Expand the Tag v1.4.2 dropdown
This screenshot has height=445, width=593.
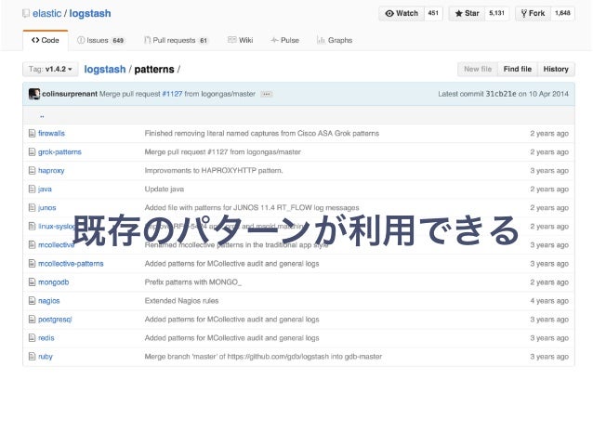(50, 69)
